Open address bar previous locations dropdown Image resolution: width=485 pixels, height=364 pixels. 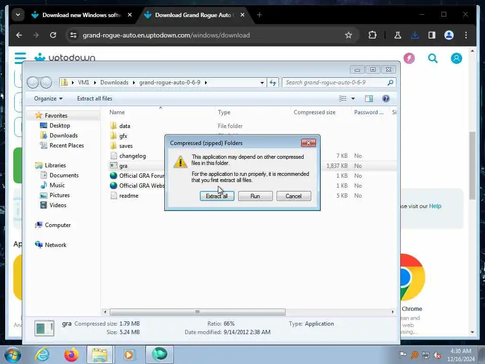[262, 82]
